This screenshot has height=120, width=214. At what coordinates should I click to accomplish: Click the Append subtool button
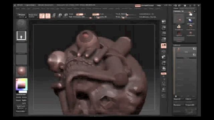coord(179,99)
